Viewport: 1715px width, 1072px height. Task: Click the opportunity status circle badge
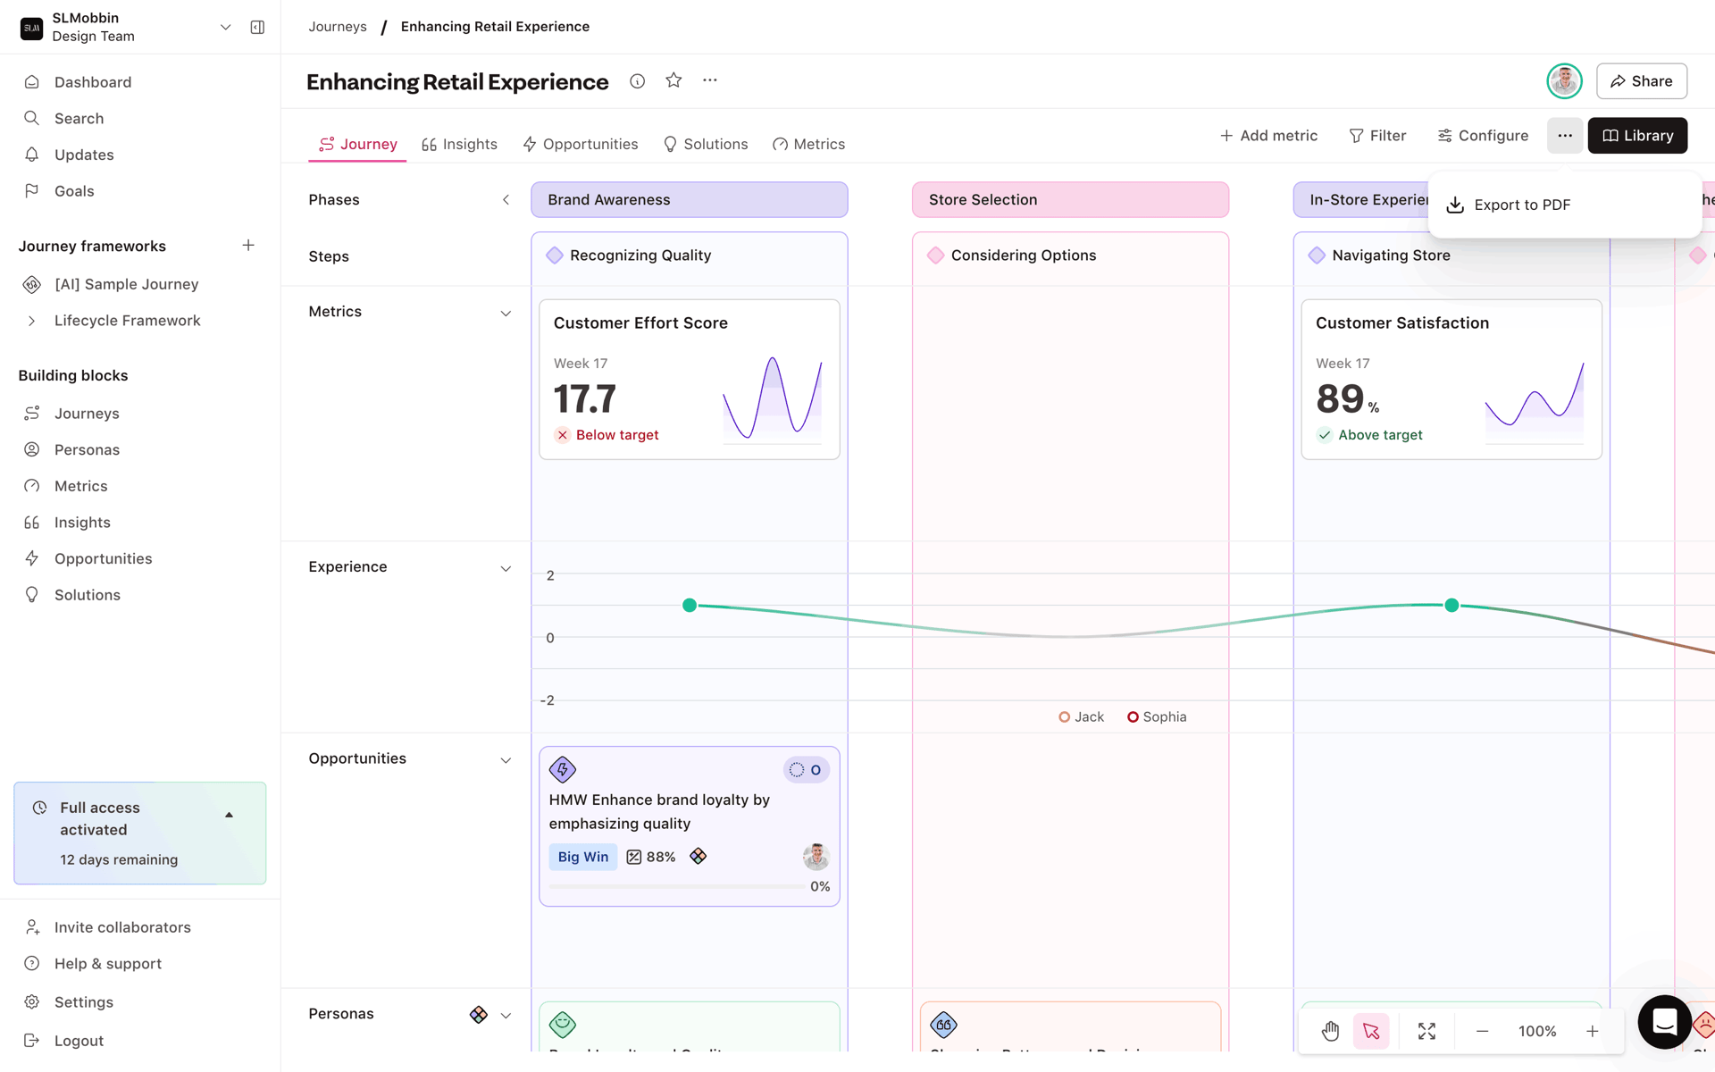coord(807,770)
